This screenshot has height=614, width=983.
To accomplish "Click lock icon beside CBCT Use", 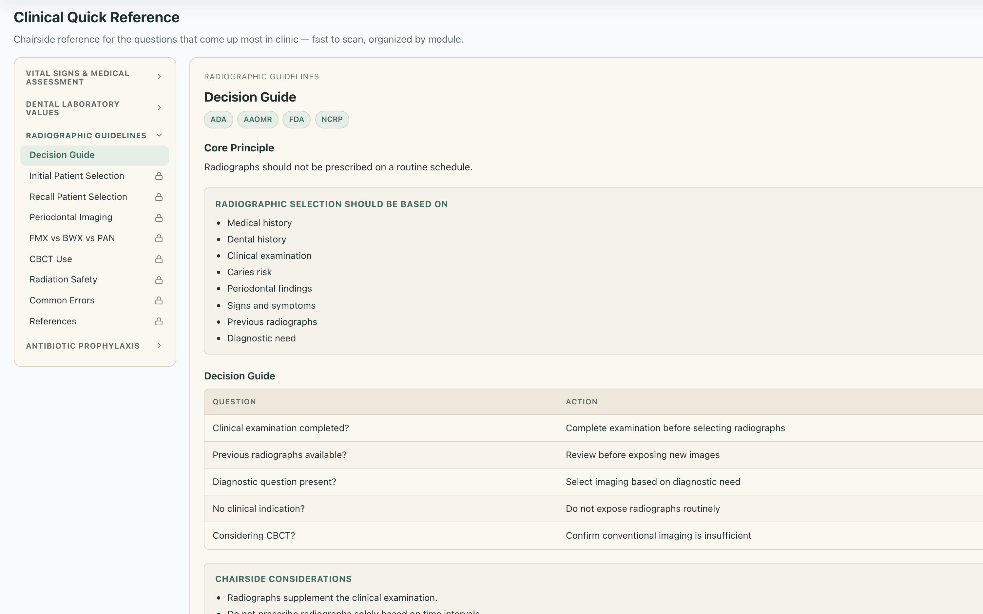I will pos(159,259).
